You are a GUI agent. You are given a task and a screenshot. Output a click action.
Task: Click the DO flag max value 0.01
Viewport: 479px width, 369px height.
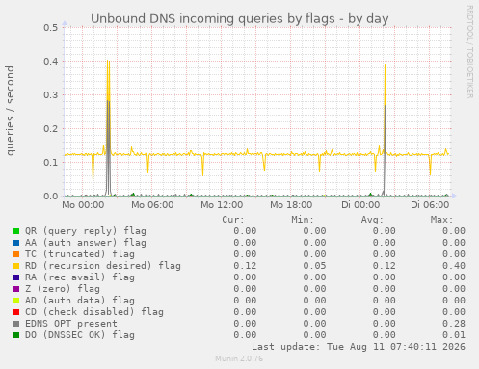click(x=454, y=335)
